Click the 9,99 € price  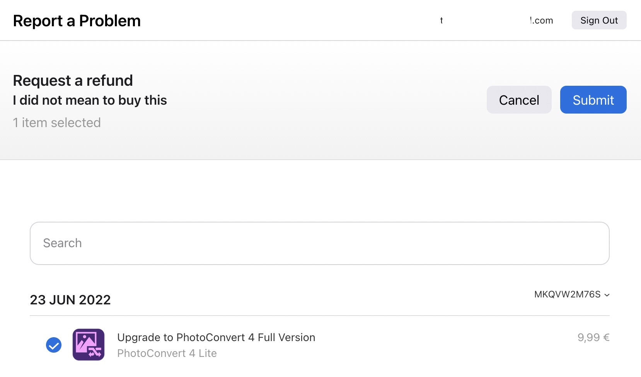tap(593, 338)
